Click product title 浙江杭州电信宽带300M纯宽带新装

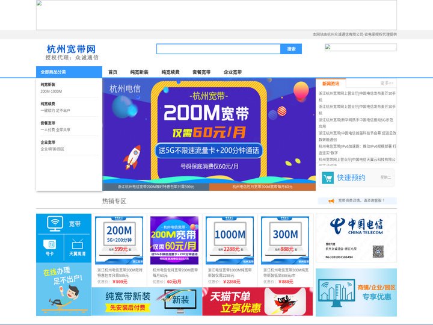pos(286,273)
